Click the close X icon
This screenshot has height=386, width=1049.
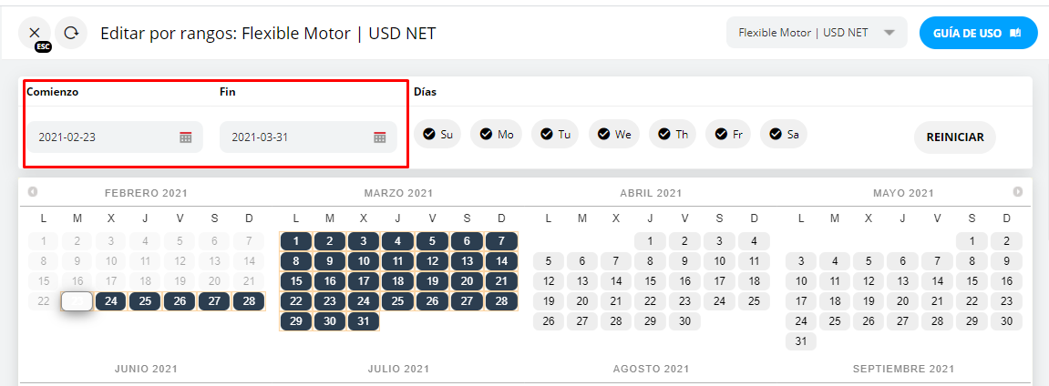point(34,33)
